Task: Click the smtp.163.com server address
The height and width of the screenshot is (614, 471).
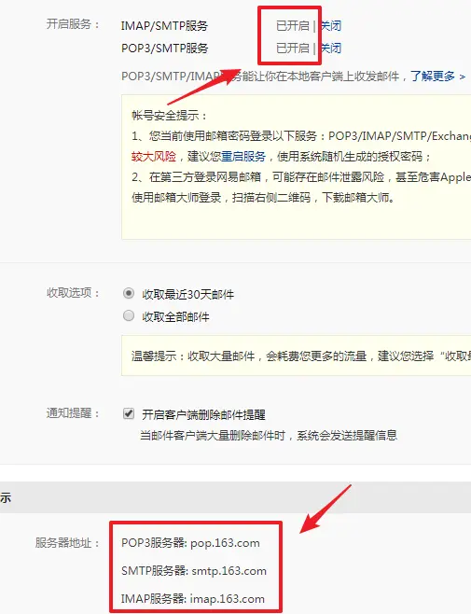Action: coord(229,571)
